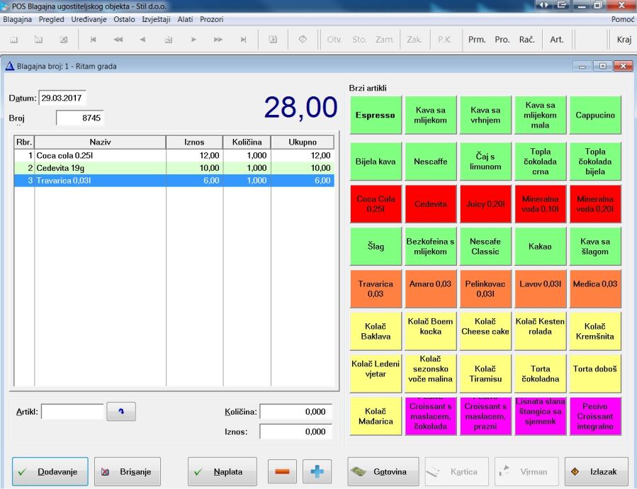This screenshot has height=489, width=637.
Task: Add Kolač Mađarica quick item
Action: click(376, 416)
